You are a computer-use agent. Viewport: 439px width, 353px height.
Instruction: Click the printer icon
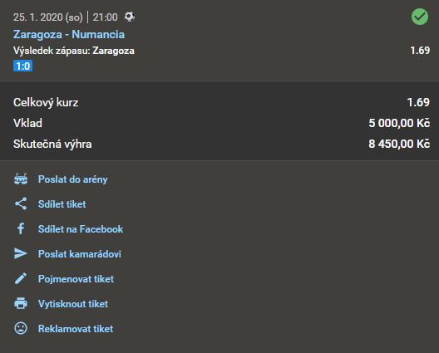click(21, 303)
